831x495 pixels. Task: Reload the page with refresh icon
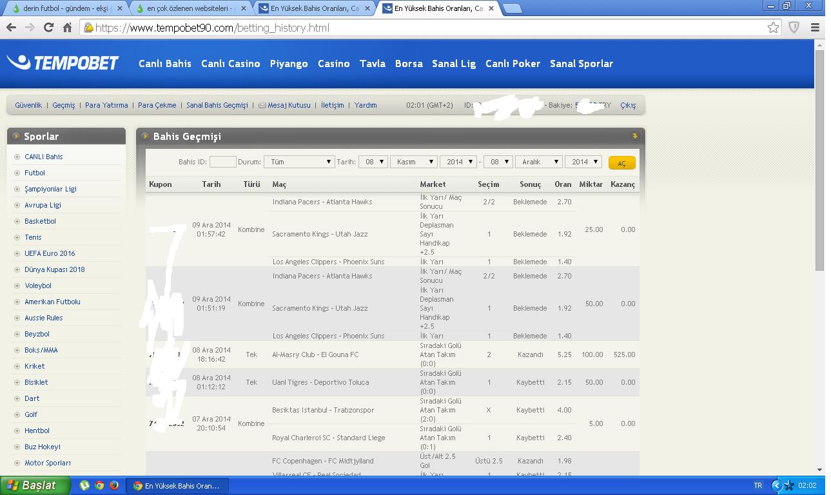coord(48,28)
